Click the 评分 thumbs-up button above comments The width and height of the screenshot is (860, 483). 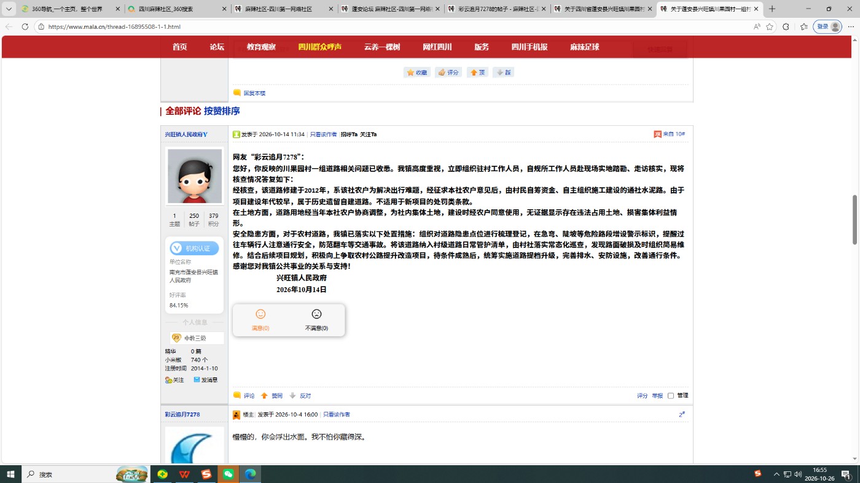(448, 72)
